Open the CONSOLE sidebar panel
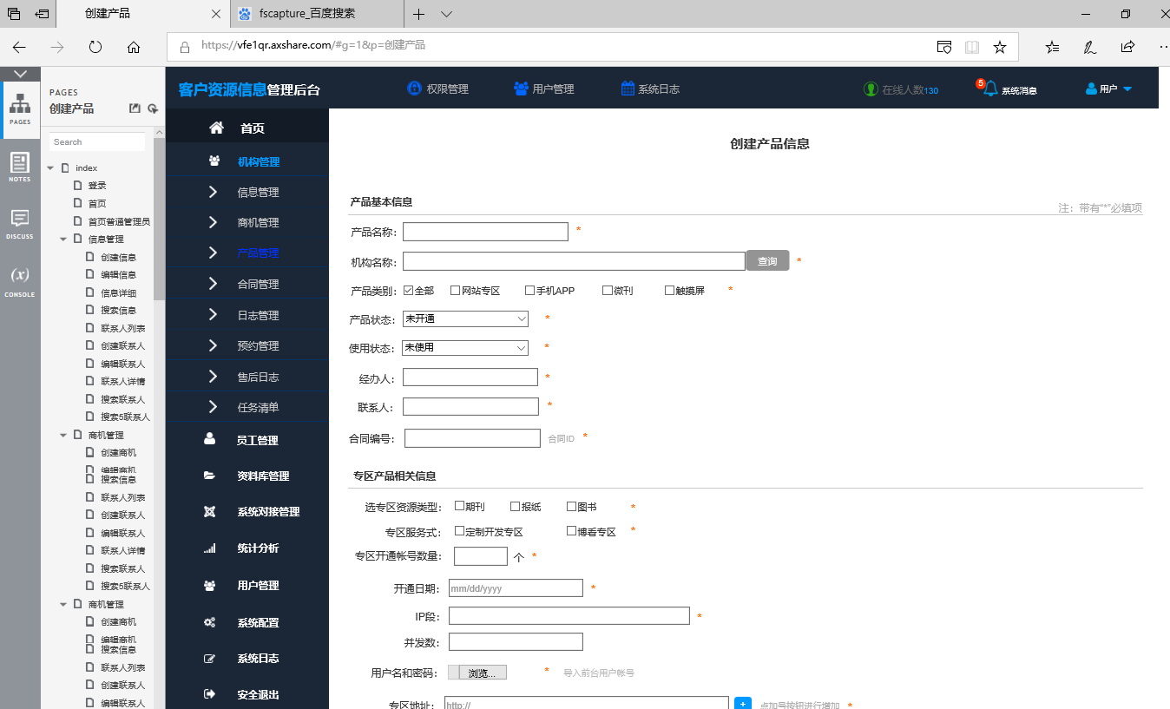This screenshot has width=1170, height=709. 20,281
